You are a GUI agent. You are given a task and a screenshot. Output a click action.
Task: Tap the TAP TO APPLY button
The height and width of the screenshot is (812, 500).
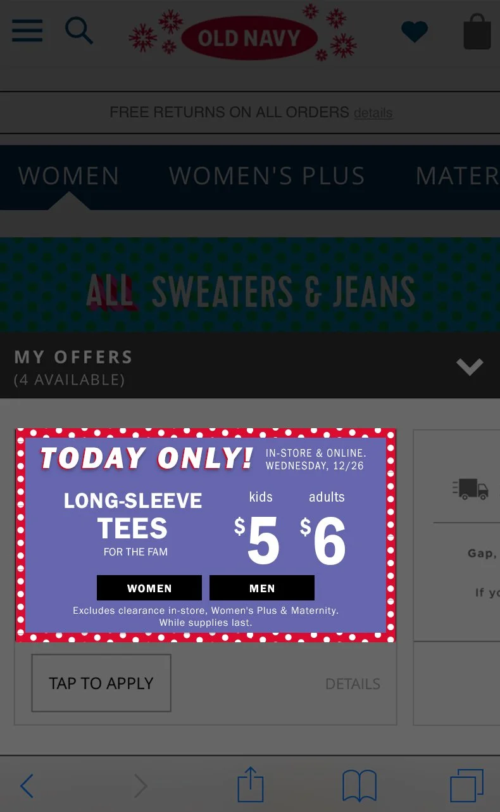click(x=101, y=683)
